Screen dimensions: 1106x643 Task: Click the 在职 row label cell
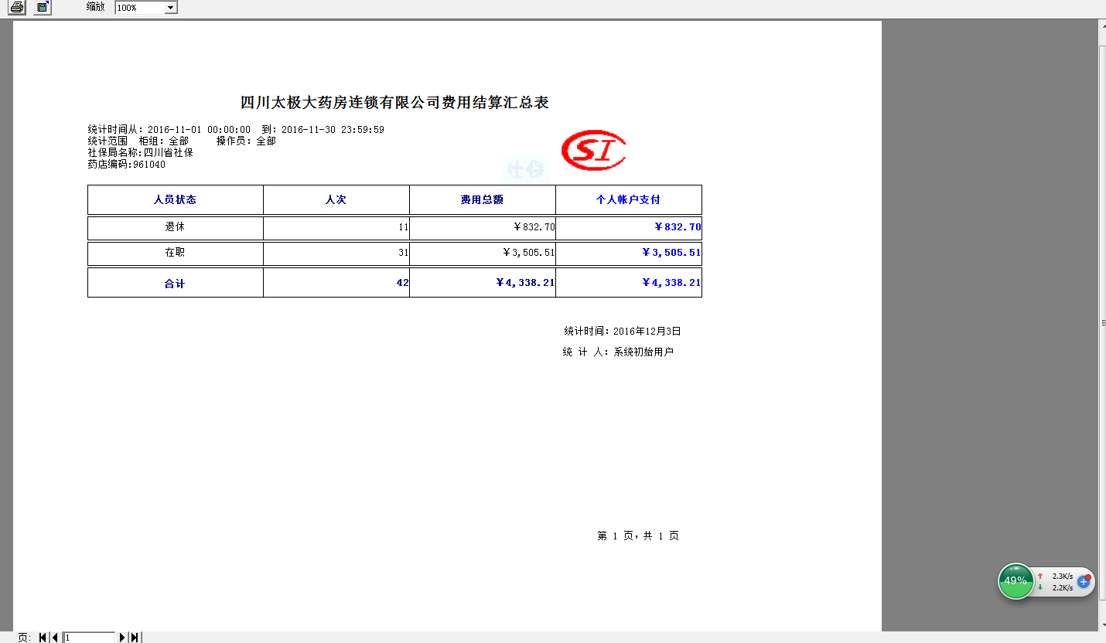click(x=175, y=253)
